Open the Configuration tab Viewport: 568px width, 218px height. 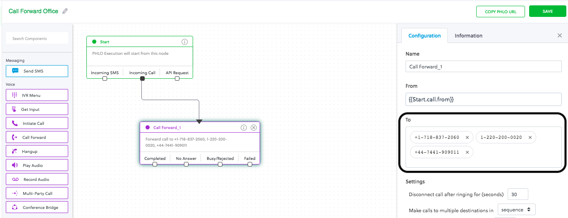[424, 36]
